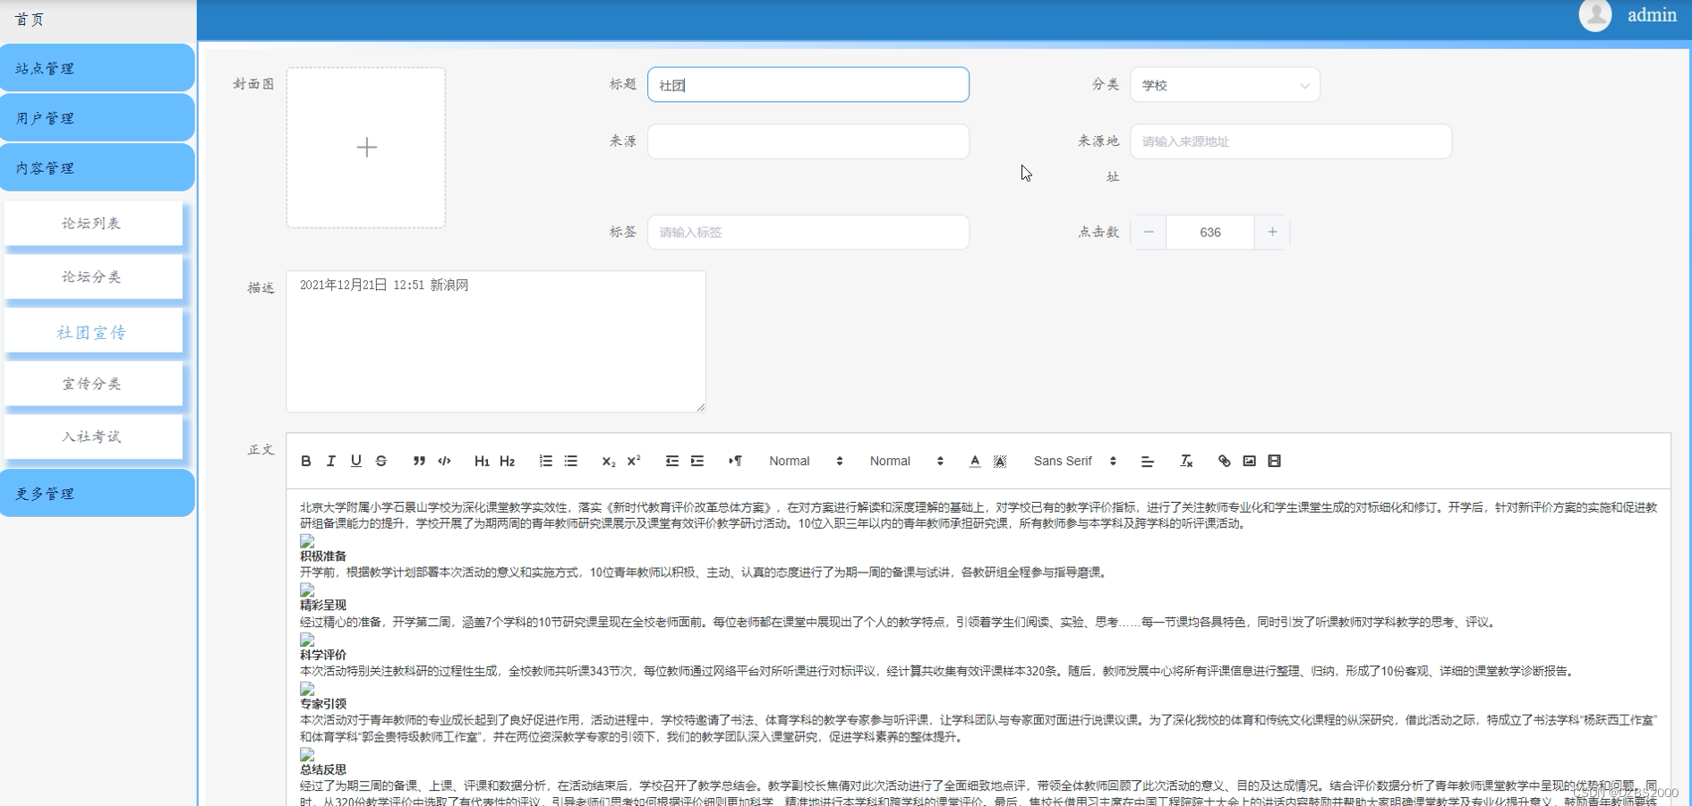Click the admin username
This screenshot has height=806, width=1692.
click(1652, 14)
